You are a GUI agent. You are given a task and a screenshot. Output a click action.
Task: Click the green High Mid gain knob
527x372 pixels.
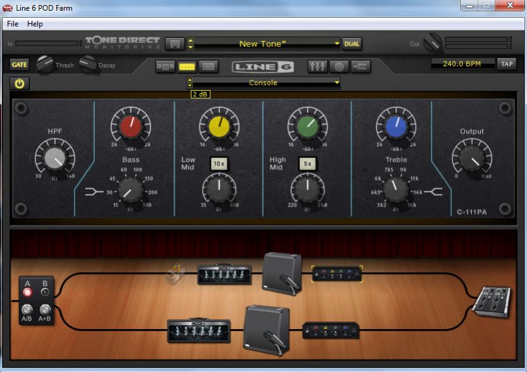[x=307, y=127]
